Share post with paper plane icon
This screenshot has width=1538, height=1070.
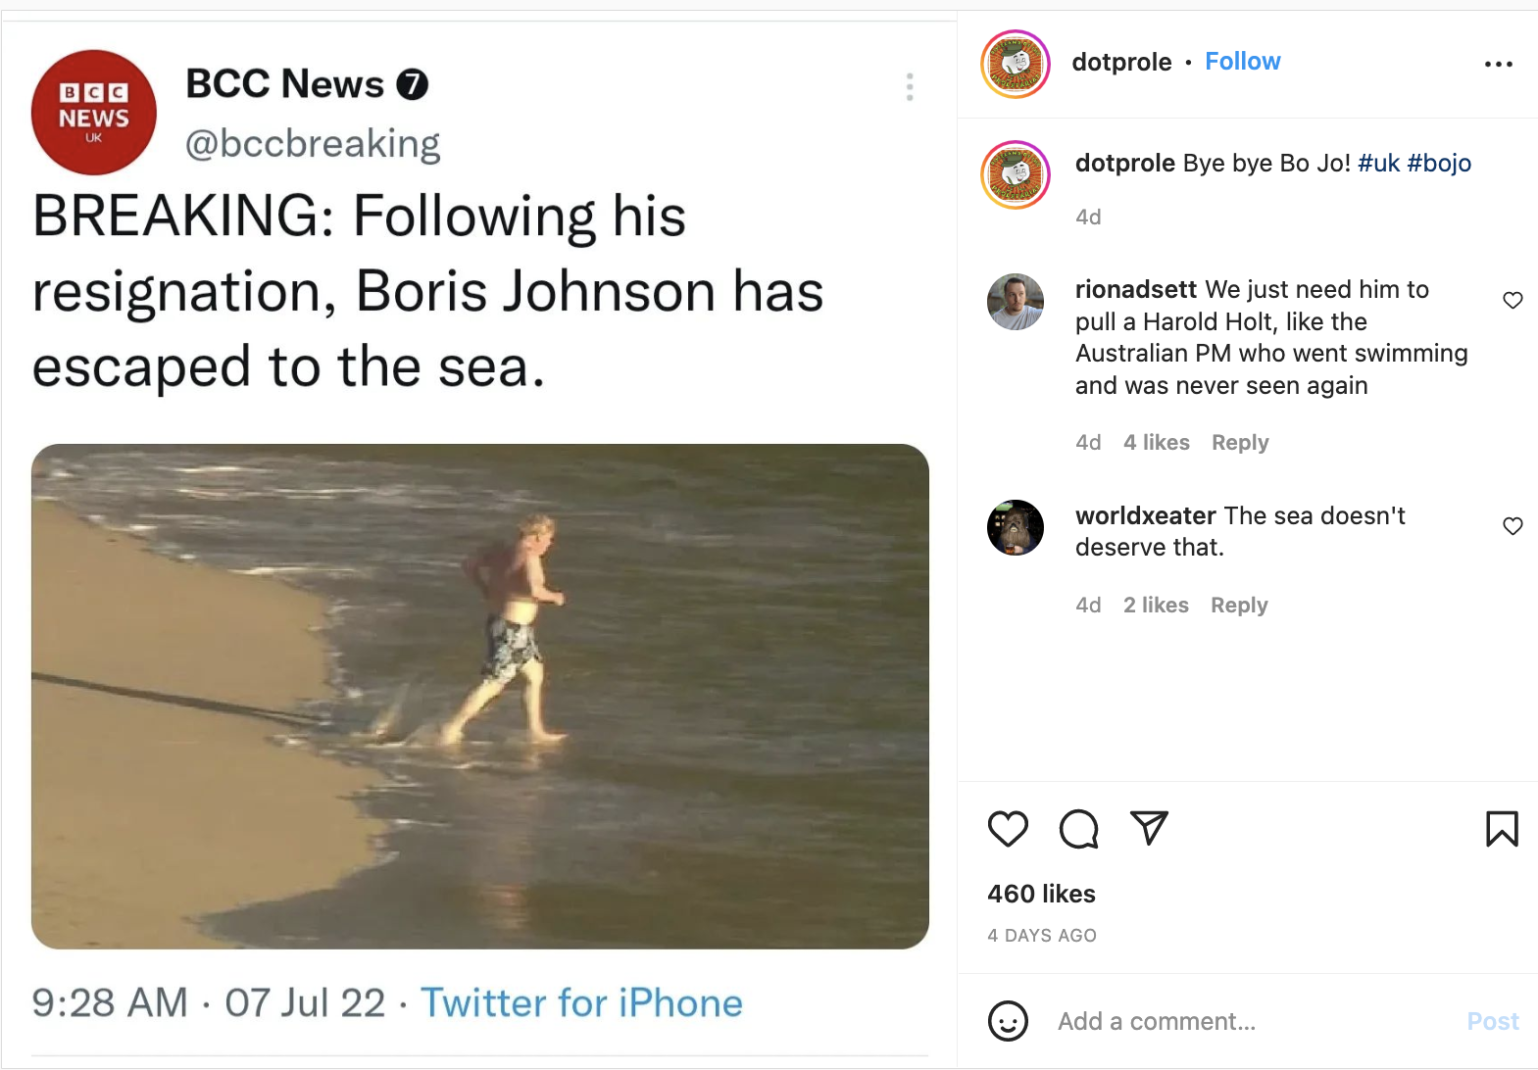[1149, 828]
